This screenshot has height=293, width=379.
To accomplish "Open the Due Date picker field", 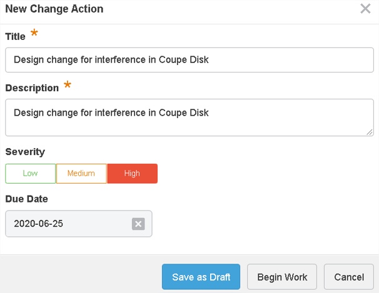I will tap(69, 224).
